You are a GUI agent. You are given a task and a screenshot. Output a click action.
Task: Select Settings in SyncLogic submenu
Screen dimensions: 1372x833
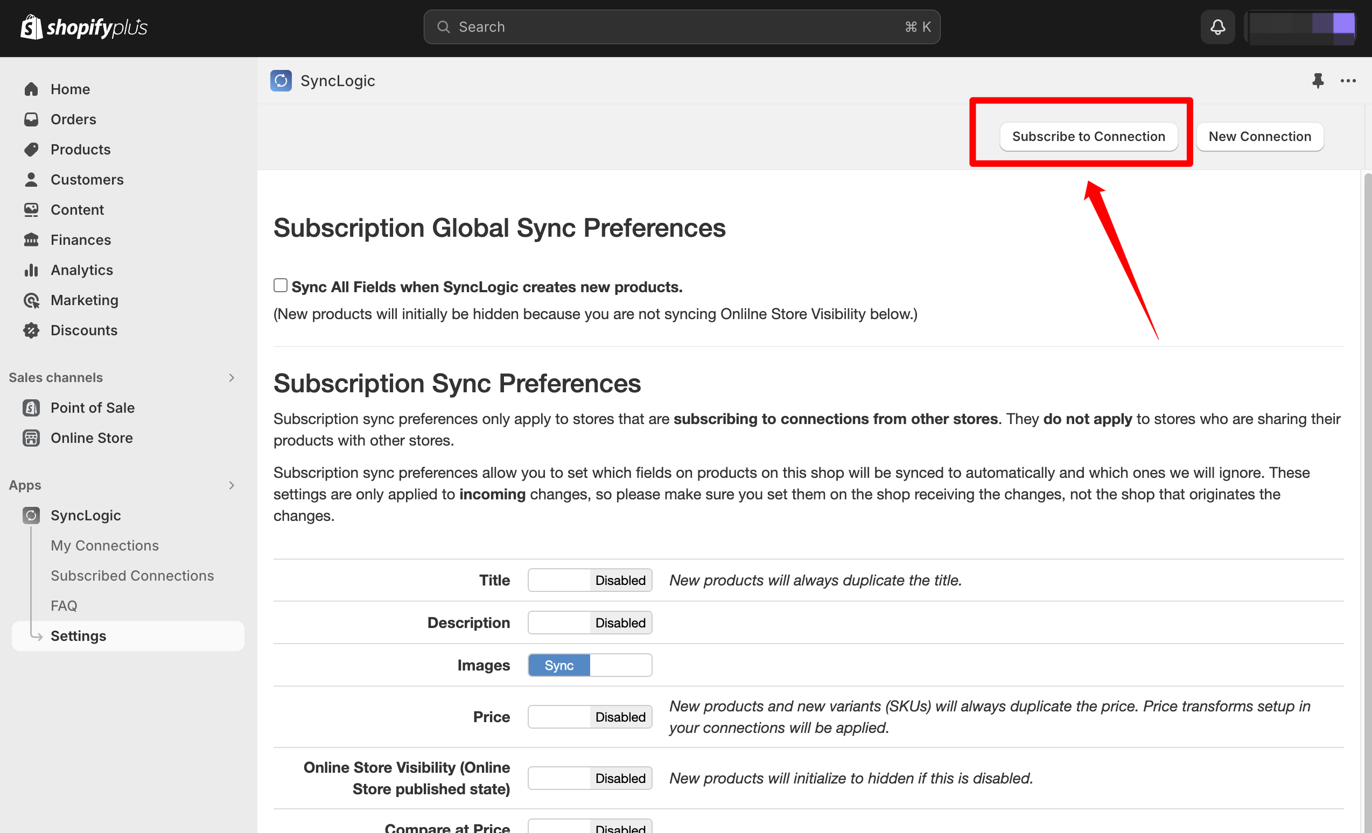(x=128, y=636)
